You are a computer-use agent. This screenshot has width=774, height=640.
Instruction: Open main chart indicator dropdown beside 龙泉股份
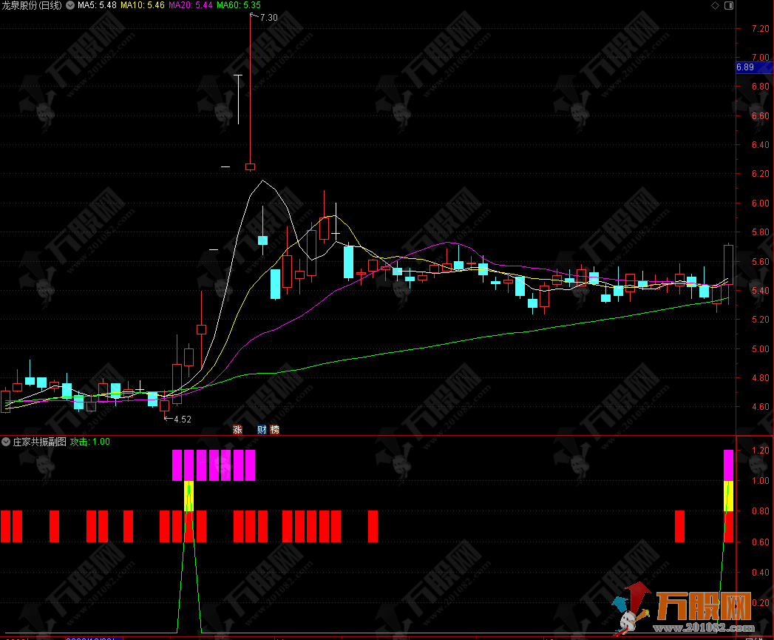70,5
